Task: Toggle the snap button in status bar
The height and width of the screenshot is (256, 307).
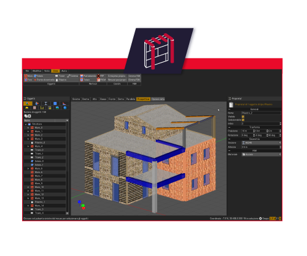Action: coord(260,219)
